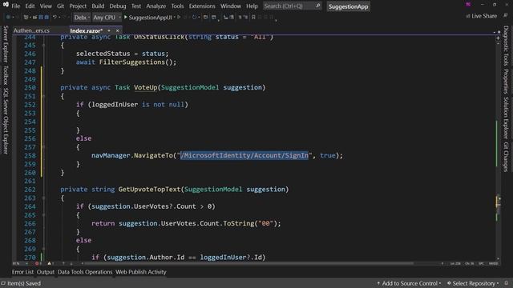
Task: Open the Any CPU platform dropdown
Action: point(107,18)
